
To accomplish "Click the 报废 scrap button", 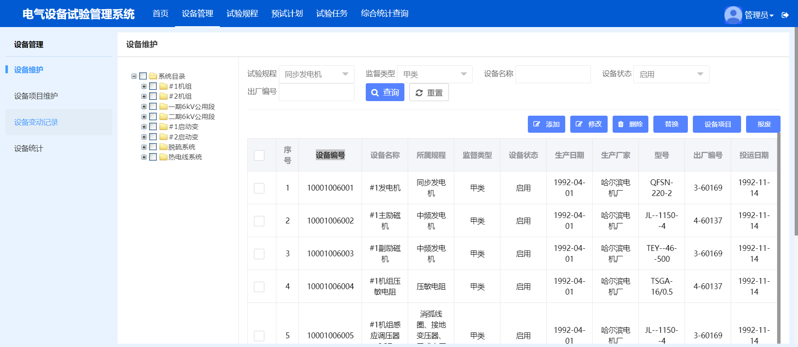I will point(763,124).
